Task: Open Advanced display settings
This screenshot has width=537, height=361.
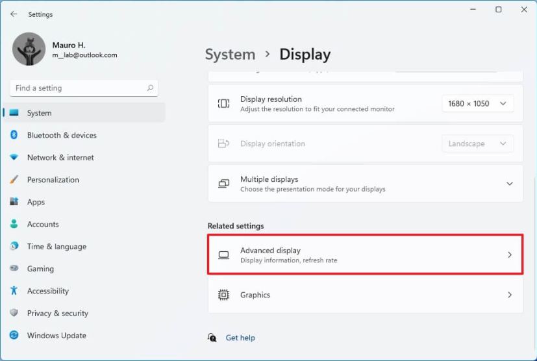Action: (x=365, y=255)
